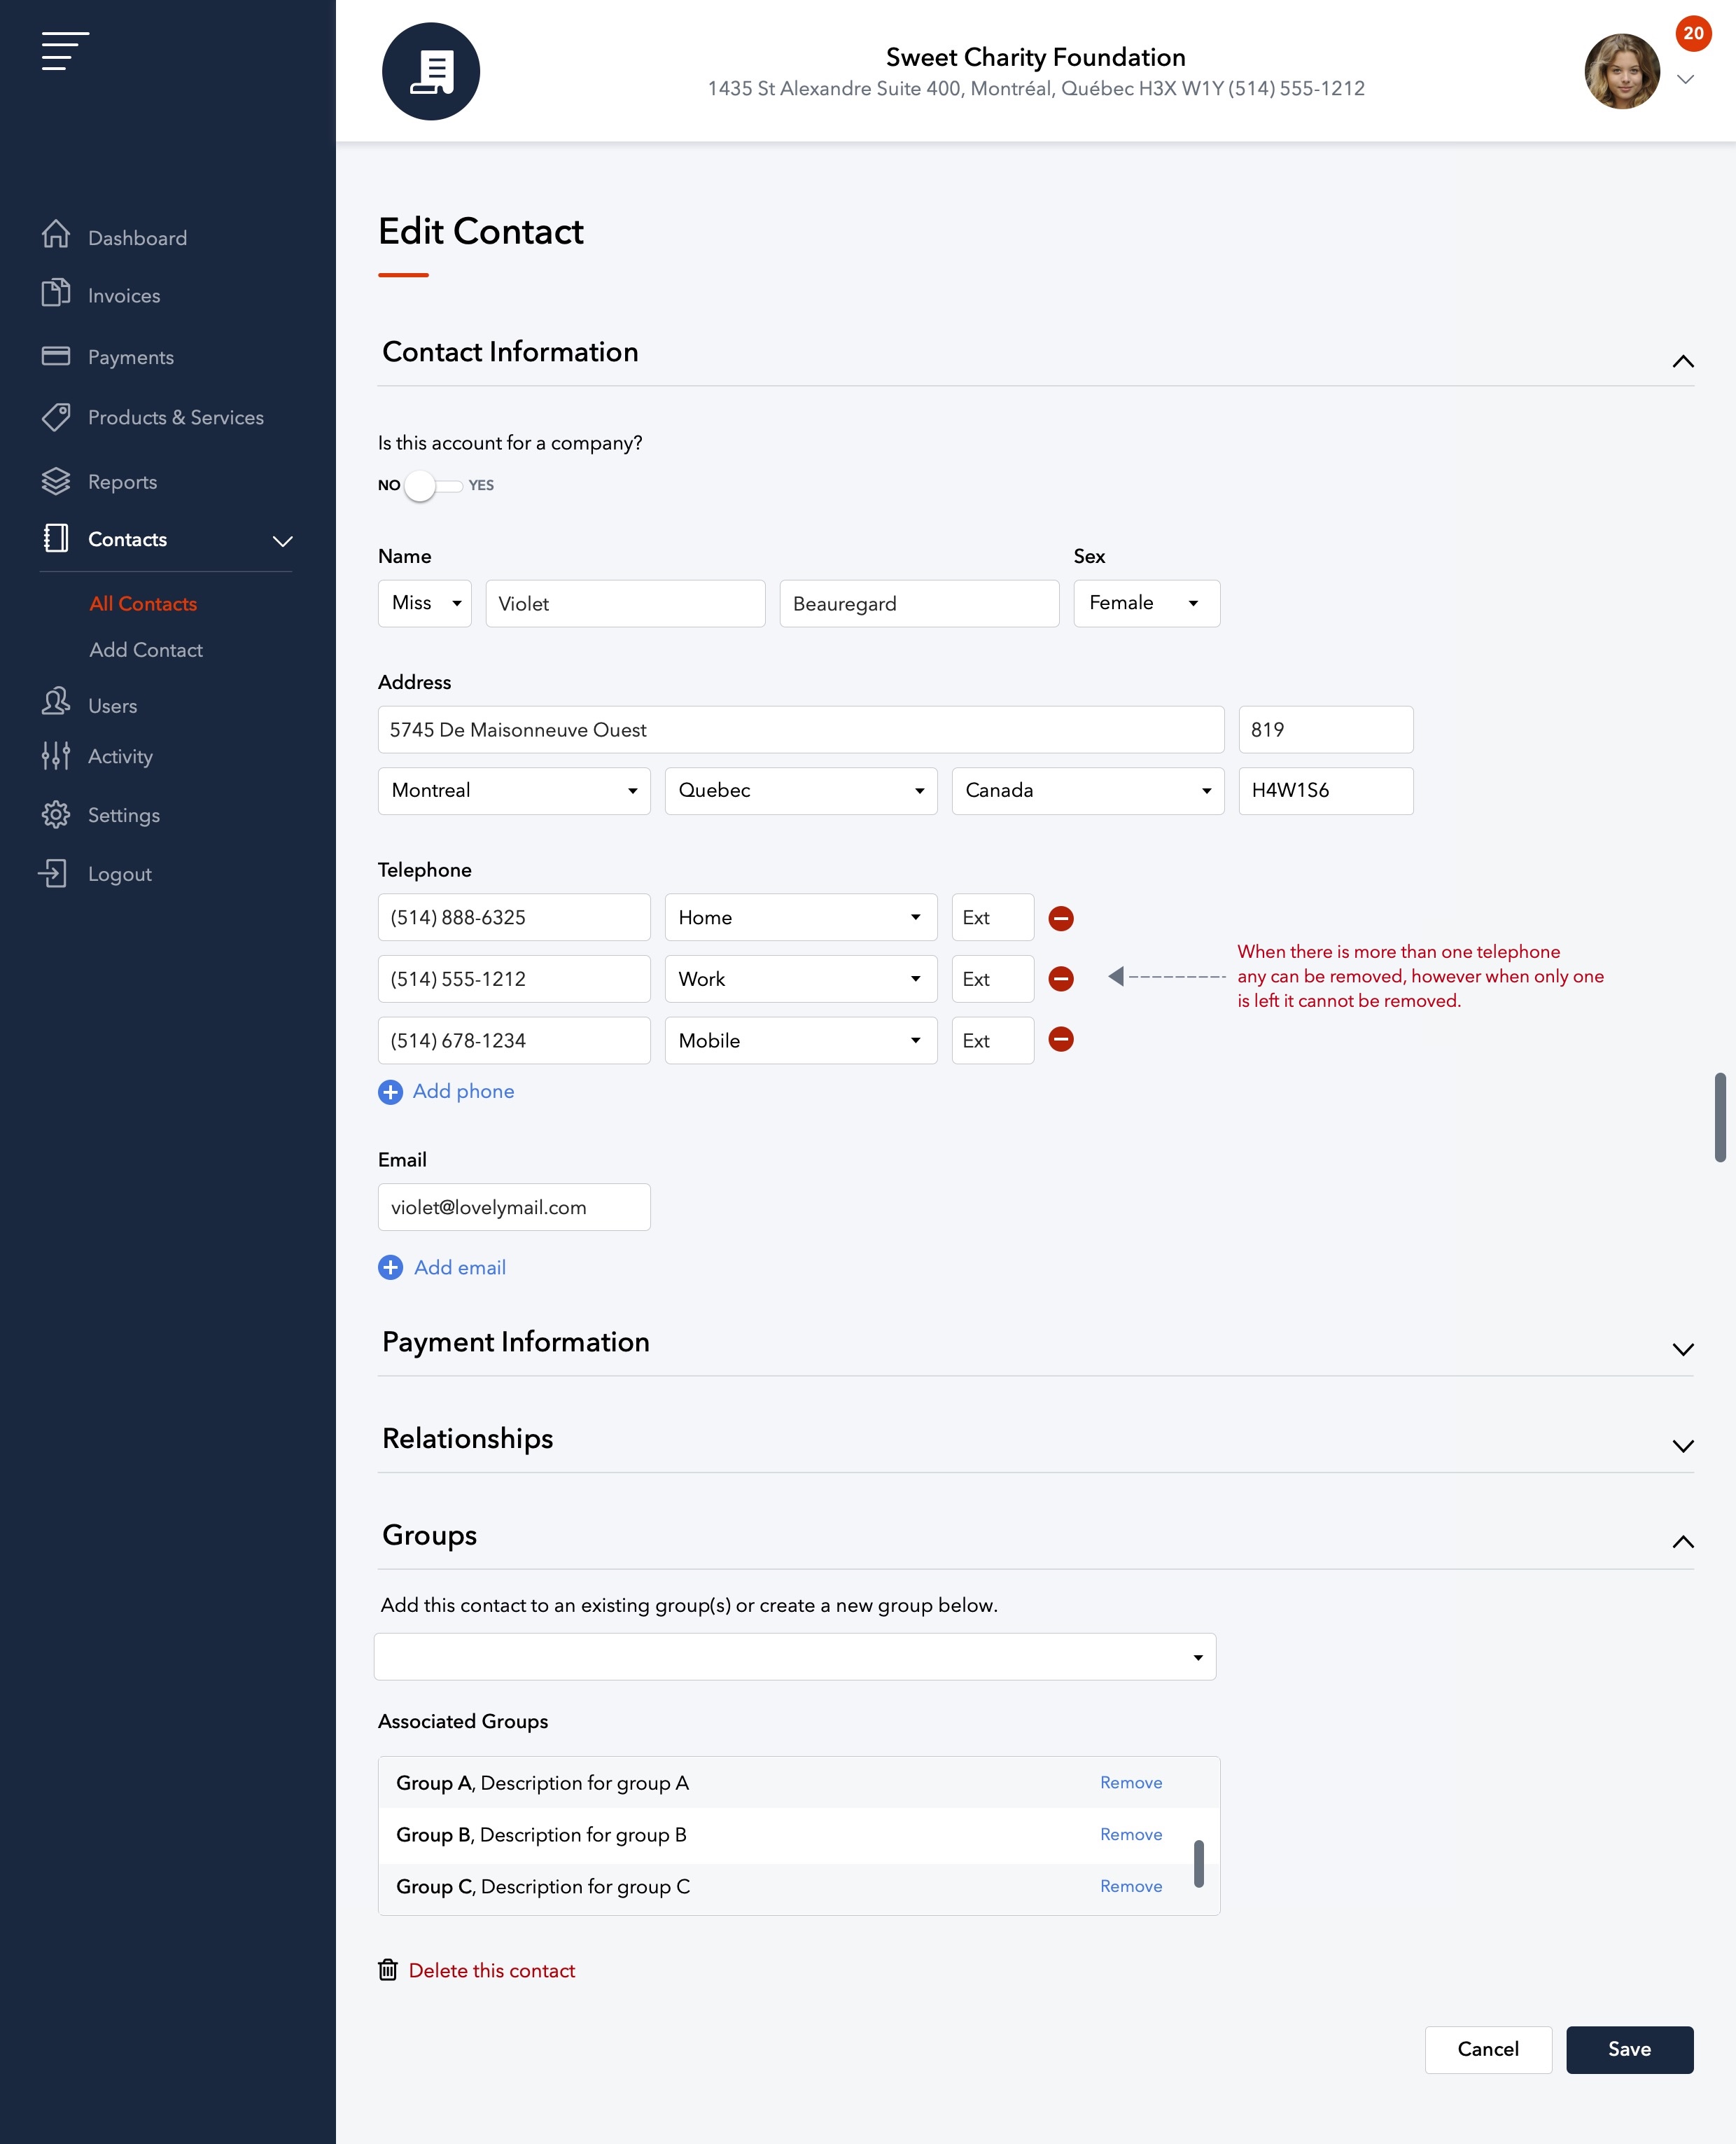
Task: Click the Add email plus icon
Action: (390, 1268)
